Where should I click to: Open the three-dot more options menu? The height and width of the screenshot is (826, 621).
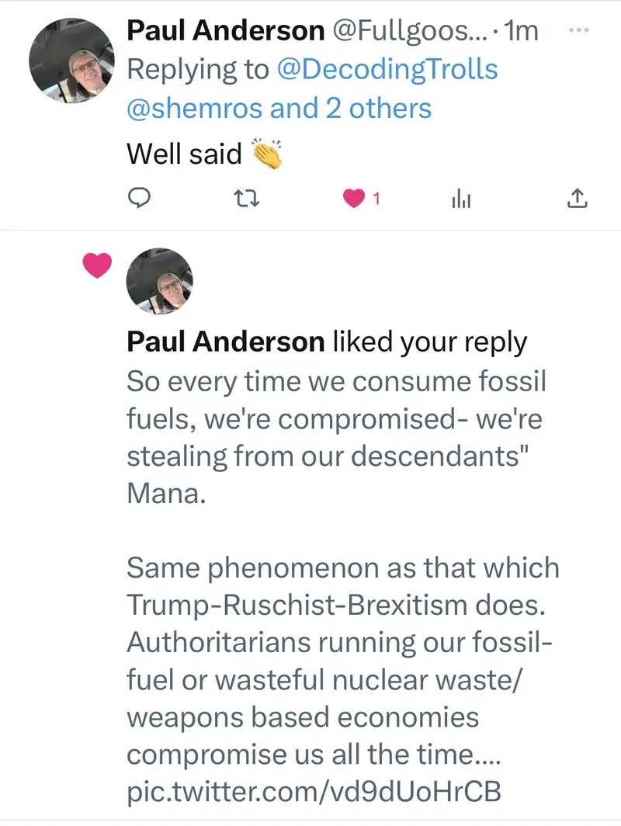coord(580,31)
